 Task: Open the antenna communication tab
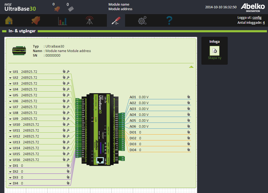click(90, 20)
